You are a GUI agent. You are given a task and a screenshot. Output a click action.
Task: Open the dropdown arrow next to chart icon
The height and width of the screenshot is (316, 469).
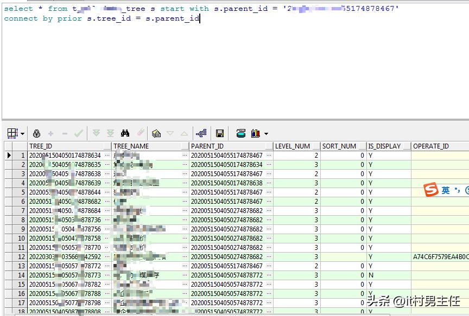(x=266, y=133)
